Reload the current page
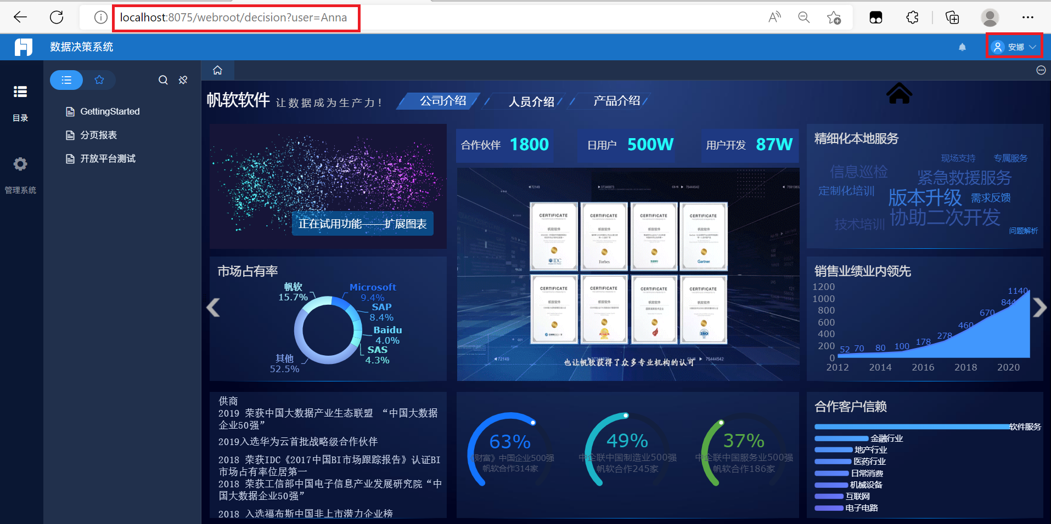 pos(57,18)
